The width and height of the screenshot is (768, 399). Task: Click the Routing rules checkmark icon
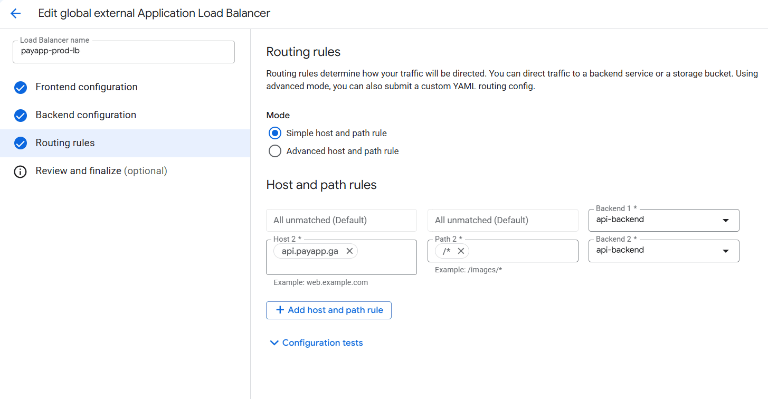tap(21, 144)
